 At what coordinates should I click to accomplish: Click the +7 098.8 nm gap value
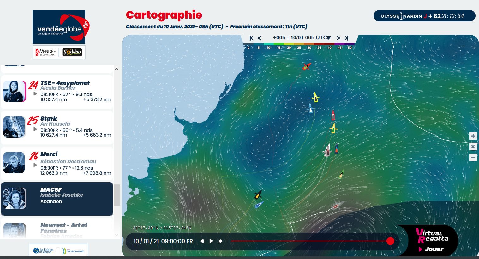(x=97, y=173)
